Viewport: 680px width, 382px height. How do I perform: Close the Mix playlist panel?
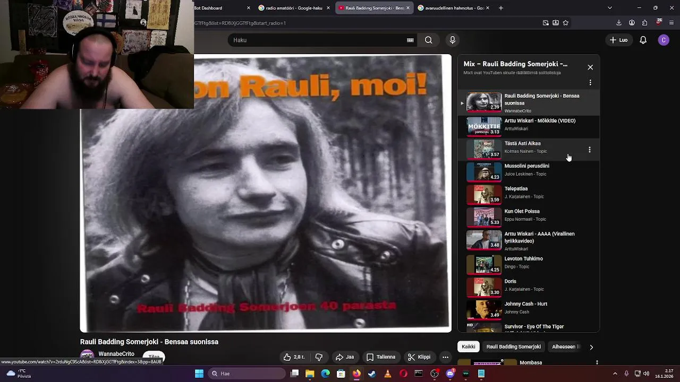point(590,67)
